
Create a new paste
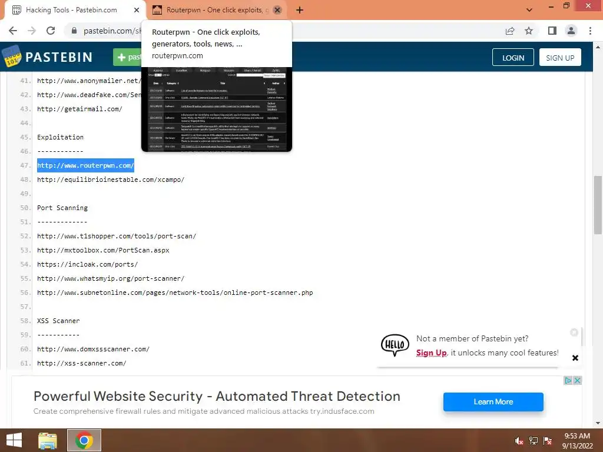(128, 57)
